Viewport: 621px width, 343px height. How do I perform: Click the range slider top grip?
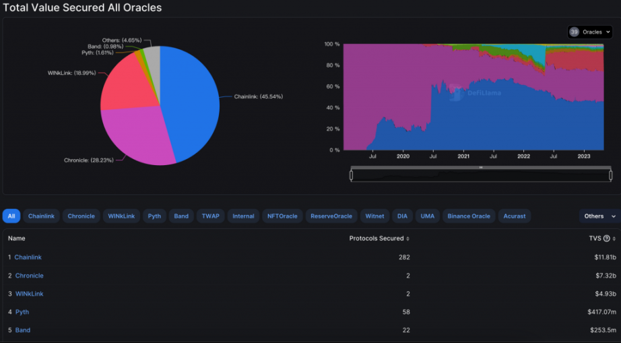[x=481, y=168]
